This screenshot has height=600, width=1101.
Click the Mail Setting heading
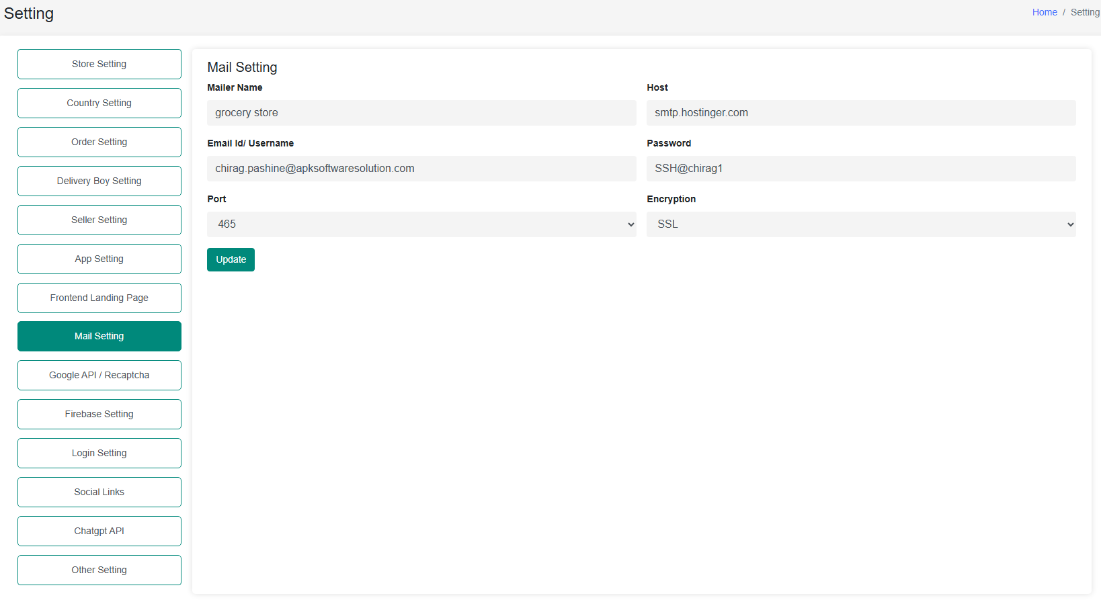[242, 67]
